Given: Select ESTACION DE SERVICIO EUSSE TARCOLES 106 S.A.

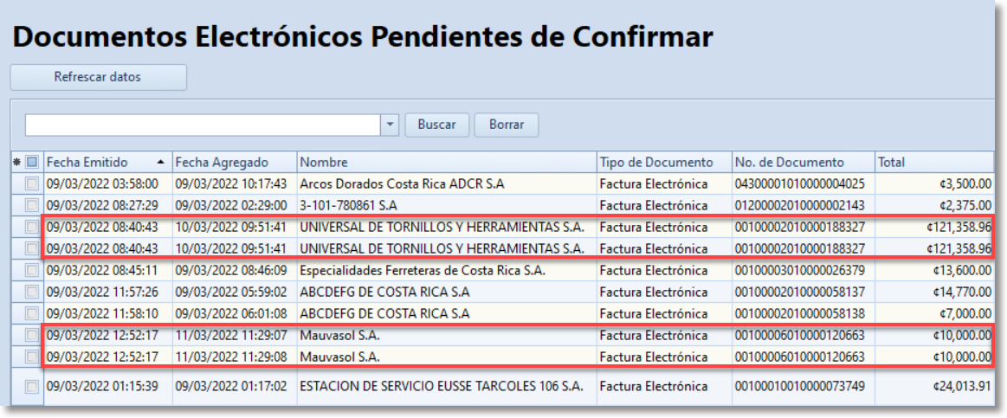Looking at the screenshot, I should point(442,387).
